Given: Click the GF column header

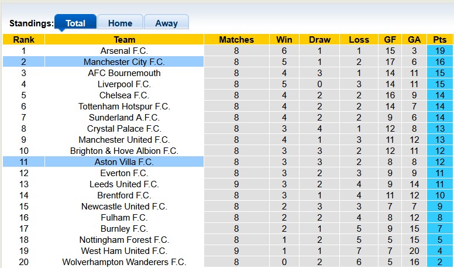Looking at the screenshot, I should [x=390, y=40].
